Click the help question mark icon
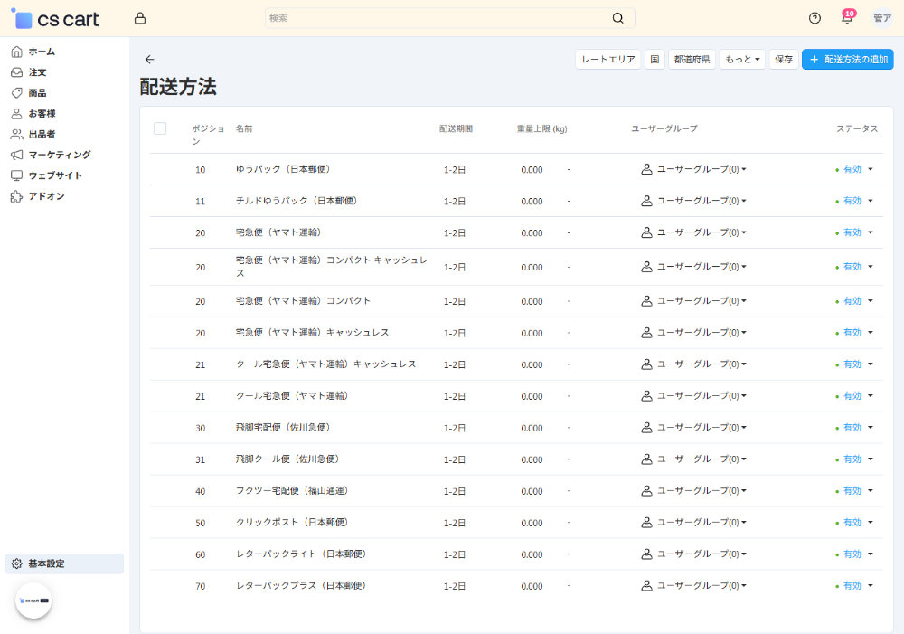The image size is (904, 634). click(x=815, y=17)
